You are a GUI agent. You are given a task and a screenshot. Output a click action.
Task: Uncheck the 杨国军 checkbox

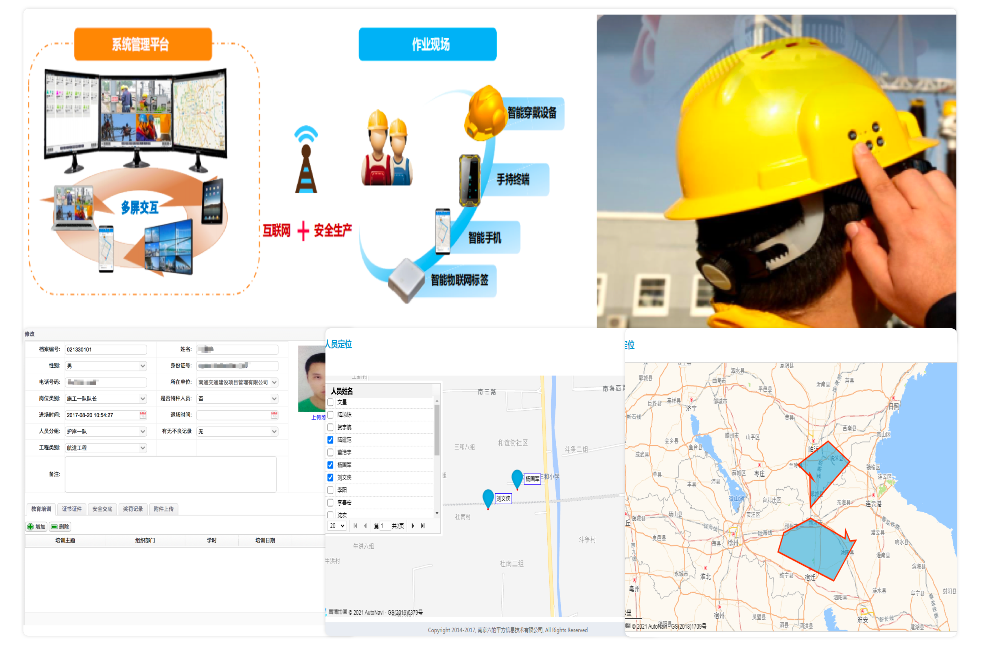330,465
